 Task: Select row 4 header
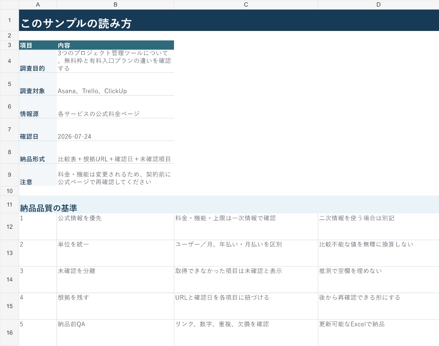pyautogui.click(x=9, y=61)
